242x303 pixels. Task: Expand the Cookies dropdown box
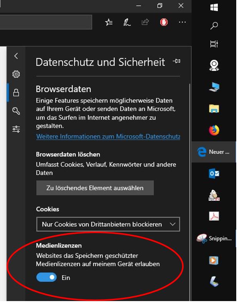click(x=108, y=224)
